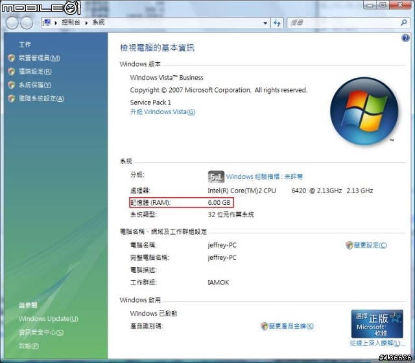
Task: Open 效能(P) in the sidebar
Action: 29,345
